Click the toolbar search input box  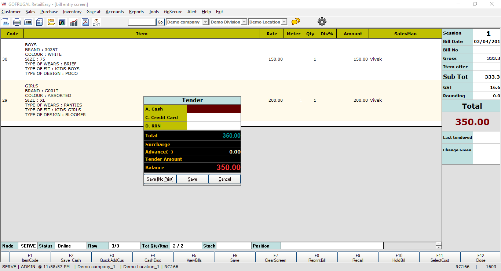(x=142, y=22)
